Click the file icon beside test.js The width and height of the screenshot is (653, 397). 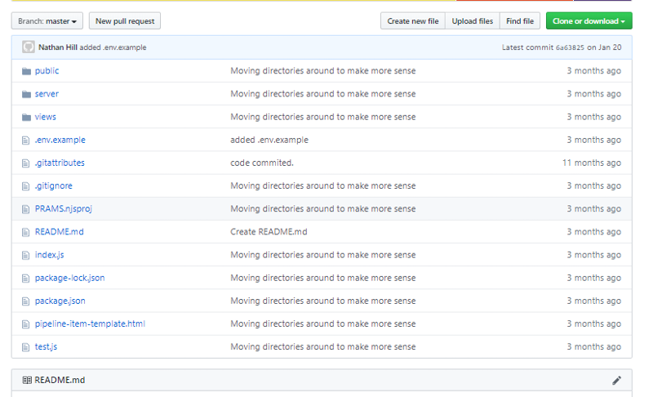pos(26,347)
